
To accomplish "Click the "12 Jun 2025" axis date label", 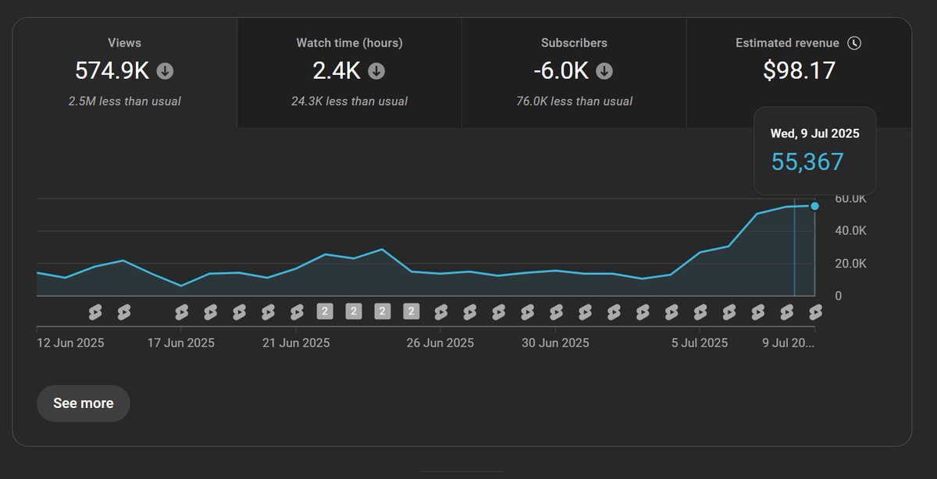I will (71, 342).
